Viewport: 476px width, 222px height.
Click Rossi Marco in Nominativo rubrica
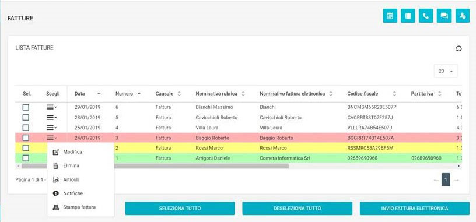[x=209, y=148]
